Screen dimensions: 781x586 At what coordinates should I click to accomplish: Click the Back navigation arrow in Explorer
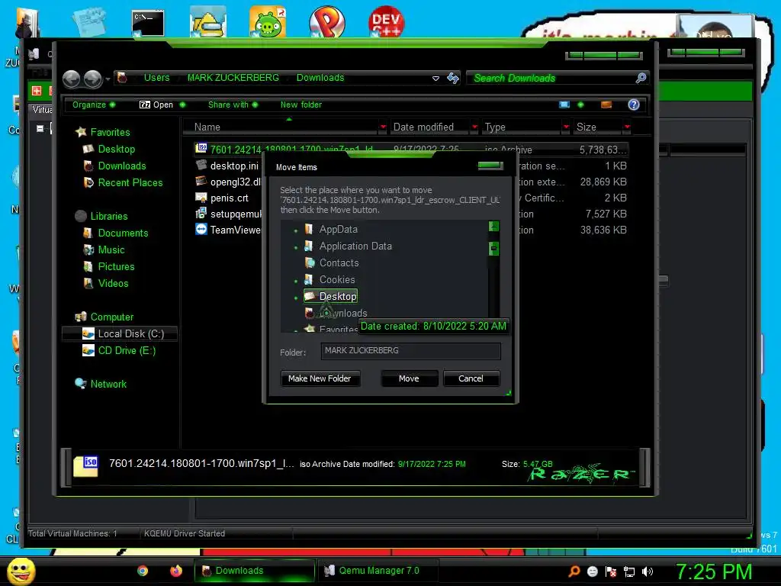71,79
